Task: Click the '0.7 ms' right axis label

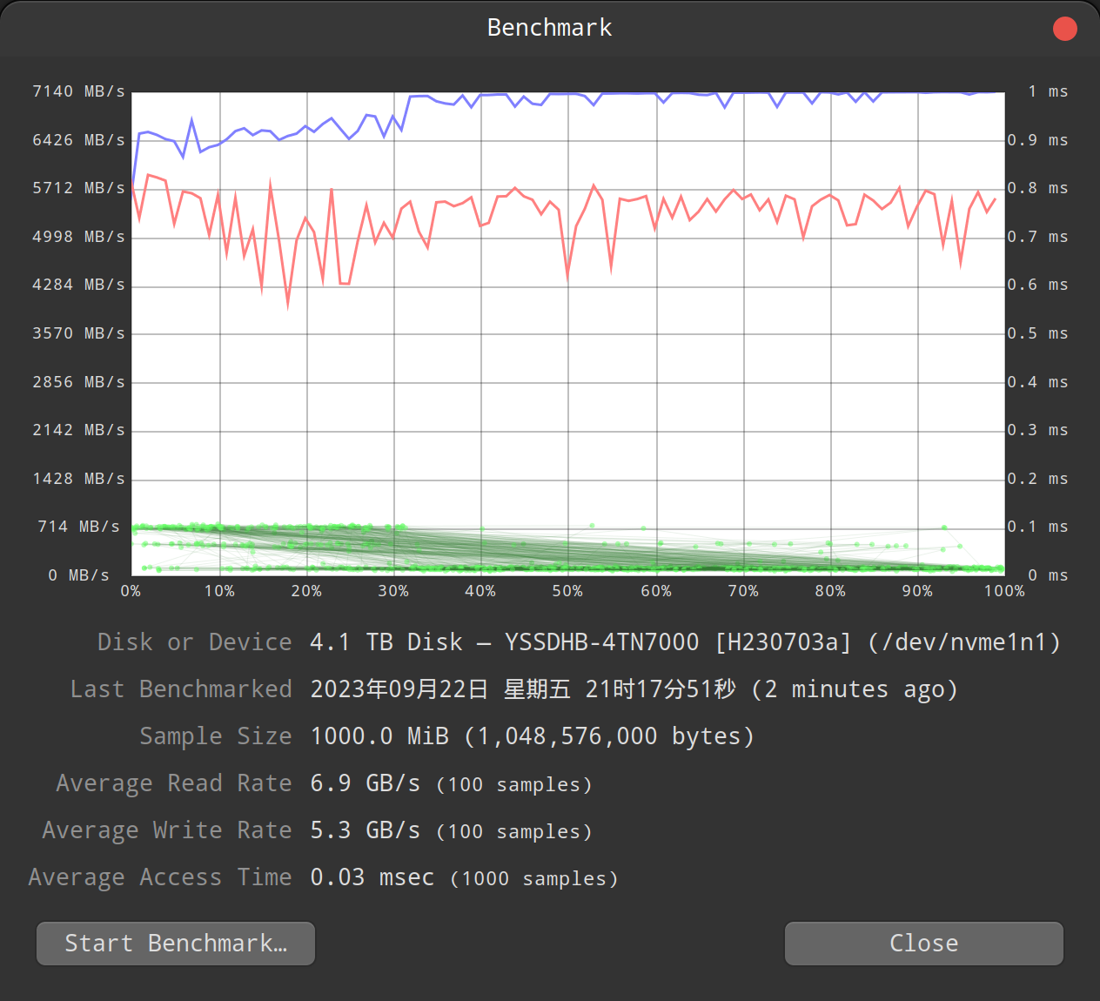Action: click(1037, 237)
